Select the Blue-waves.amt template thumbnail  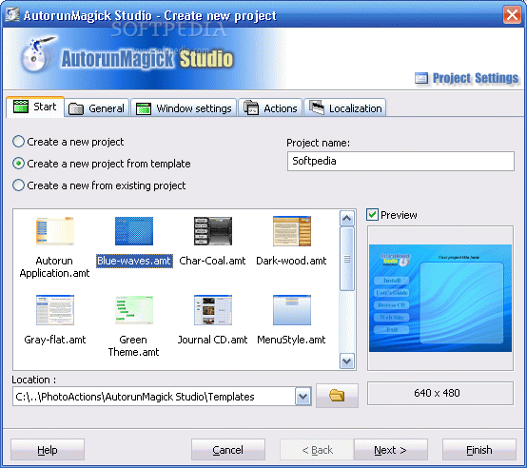pos(134,231)
